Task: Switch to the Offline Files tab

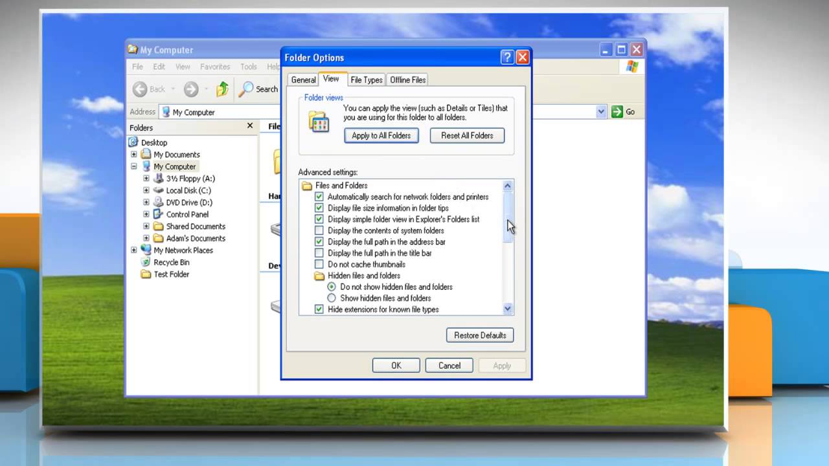Action: point(408,80)
